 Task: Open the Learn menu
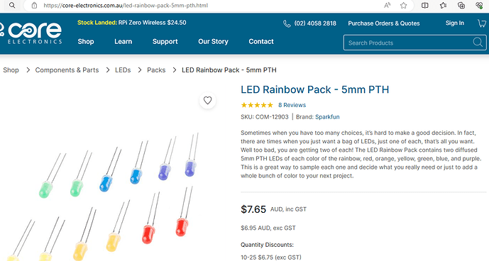click(123, 41)
